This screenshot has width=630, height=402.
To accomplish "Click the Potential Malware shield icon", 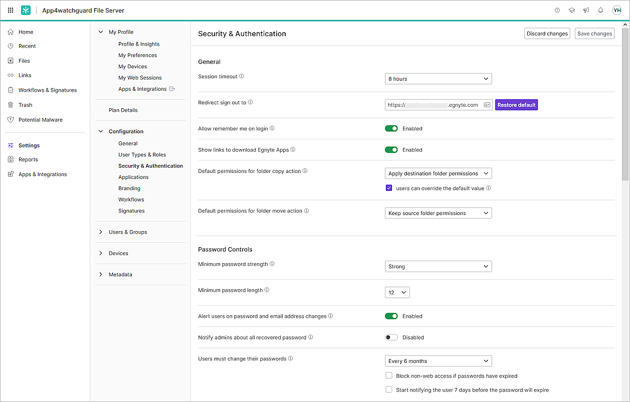I will [11, 120].
